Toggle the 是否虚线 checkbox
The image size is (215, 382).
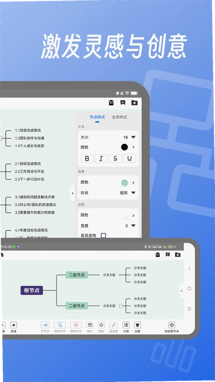pos(103,235)
